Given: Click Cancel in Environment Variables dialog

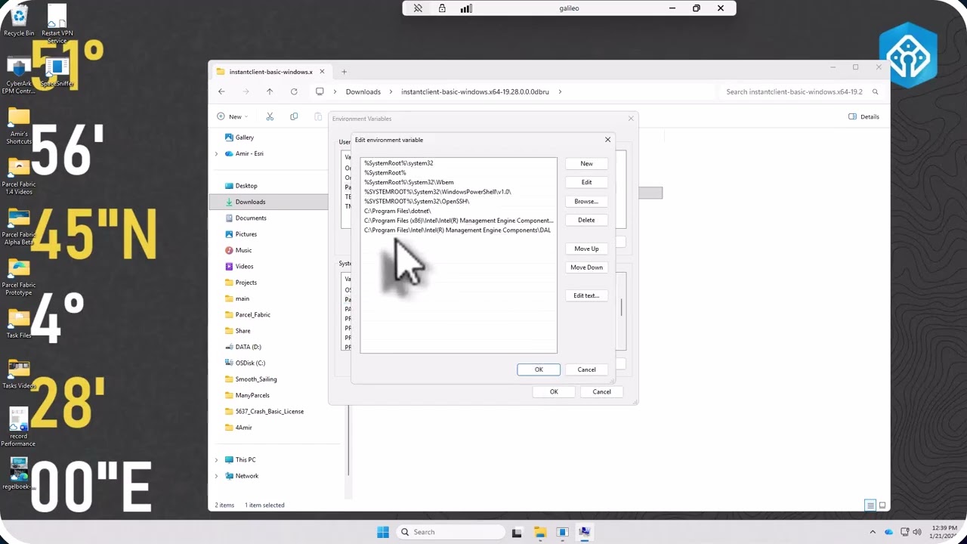Looking at the screenshot, I should pos(601,391).
